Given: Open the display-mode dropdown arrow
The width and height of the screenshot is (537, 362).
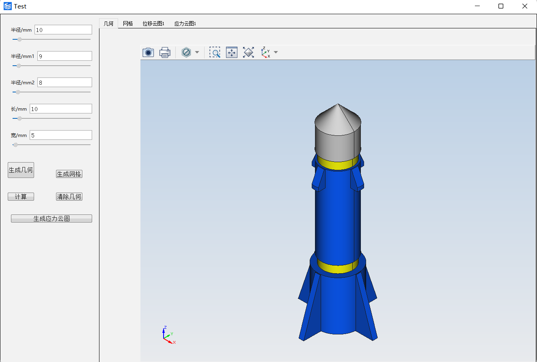Looking at the screenshot, I should [x=197, y=52].
